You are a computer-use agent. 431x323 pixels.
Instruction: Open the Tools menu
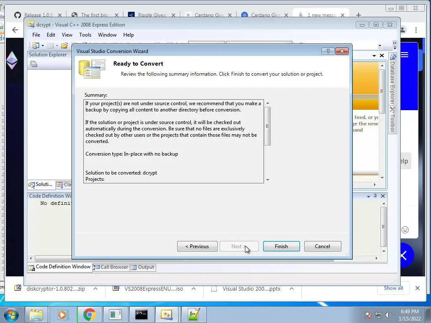85,35
